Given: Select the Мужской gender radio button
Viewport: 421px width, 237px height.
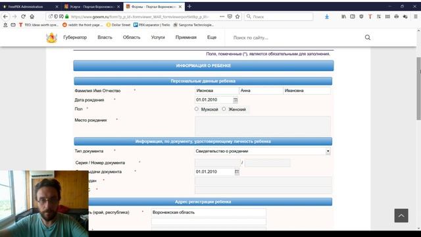Looking at the screenshot, I should (x=197, y=109).
